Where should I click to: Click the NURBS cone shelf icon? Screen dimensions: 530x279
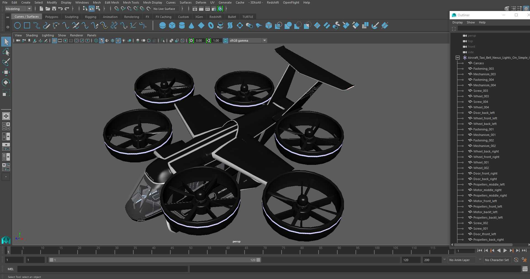(191, 26)
